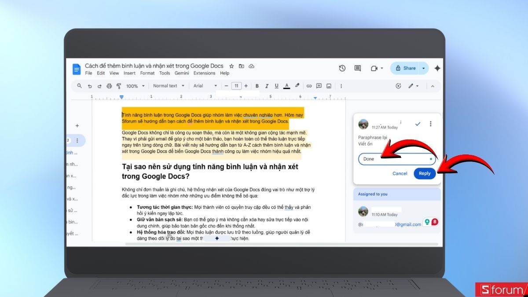The width and height of the screenshot is (528, 297).
Task: Open the Extensions menu
Action: pyautogui.click(x=204, y=73)
